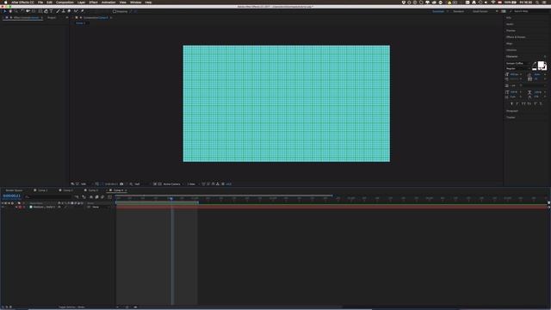
Task: Expand the Tracker panel
Action: click(x=511, y=117)
